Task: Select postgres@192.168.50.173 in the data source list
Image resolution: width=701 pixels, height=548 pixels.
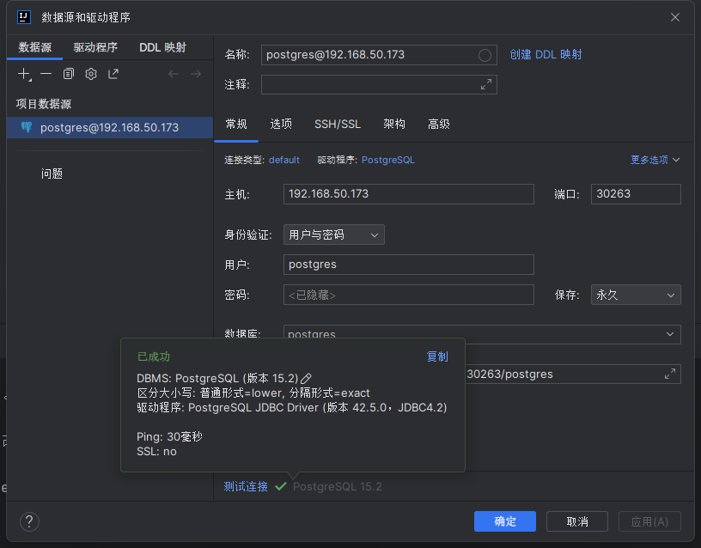Action: tap(109, 128)
